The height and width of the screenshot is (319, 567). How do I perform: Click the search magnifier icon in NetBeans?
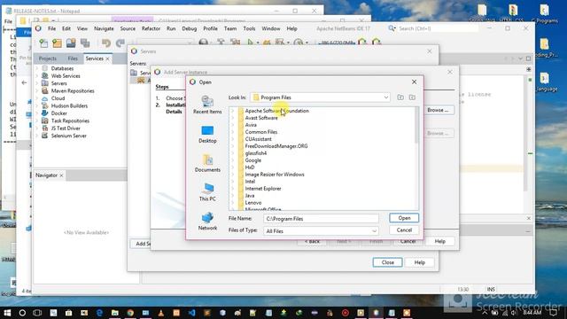pyautogui.click(x=392, y=28)
